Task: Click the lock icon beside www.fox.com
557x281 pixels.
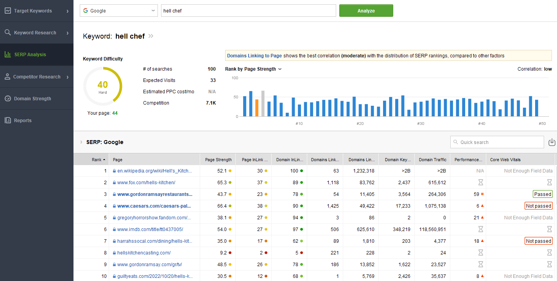Action: click(115, 183)
